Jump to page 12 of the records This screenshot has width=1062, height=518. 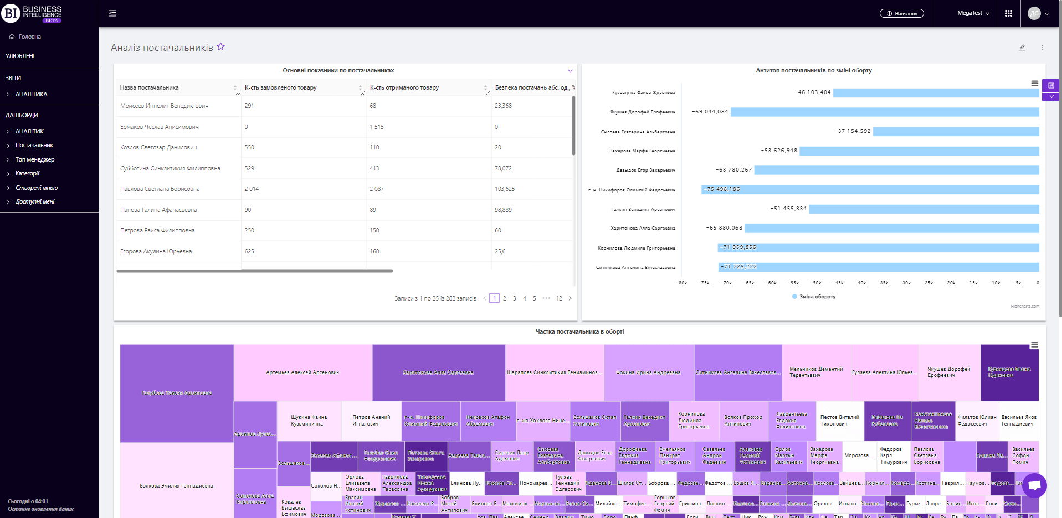(560, 298)
